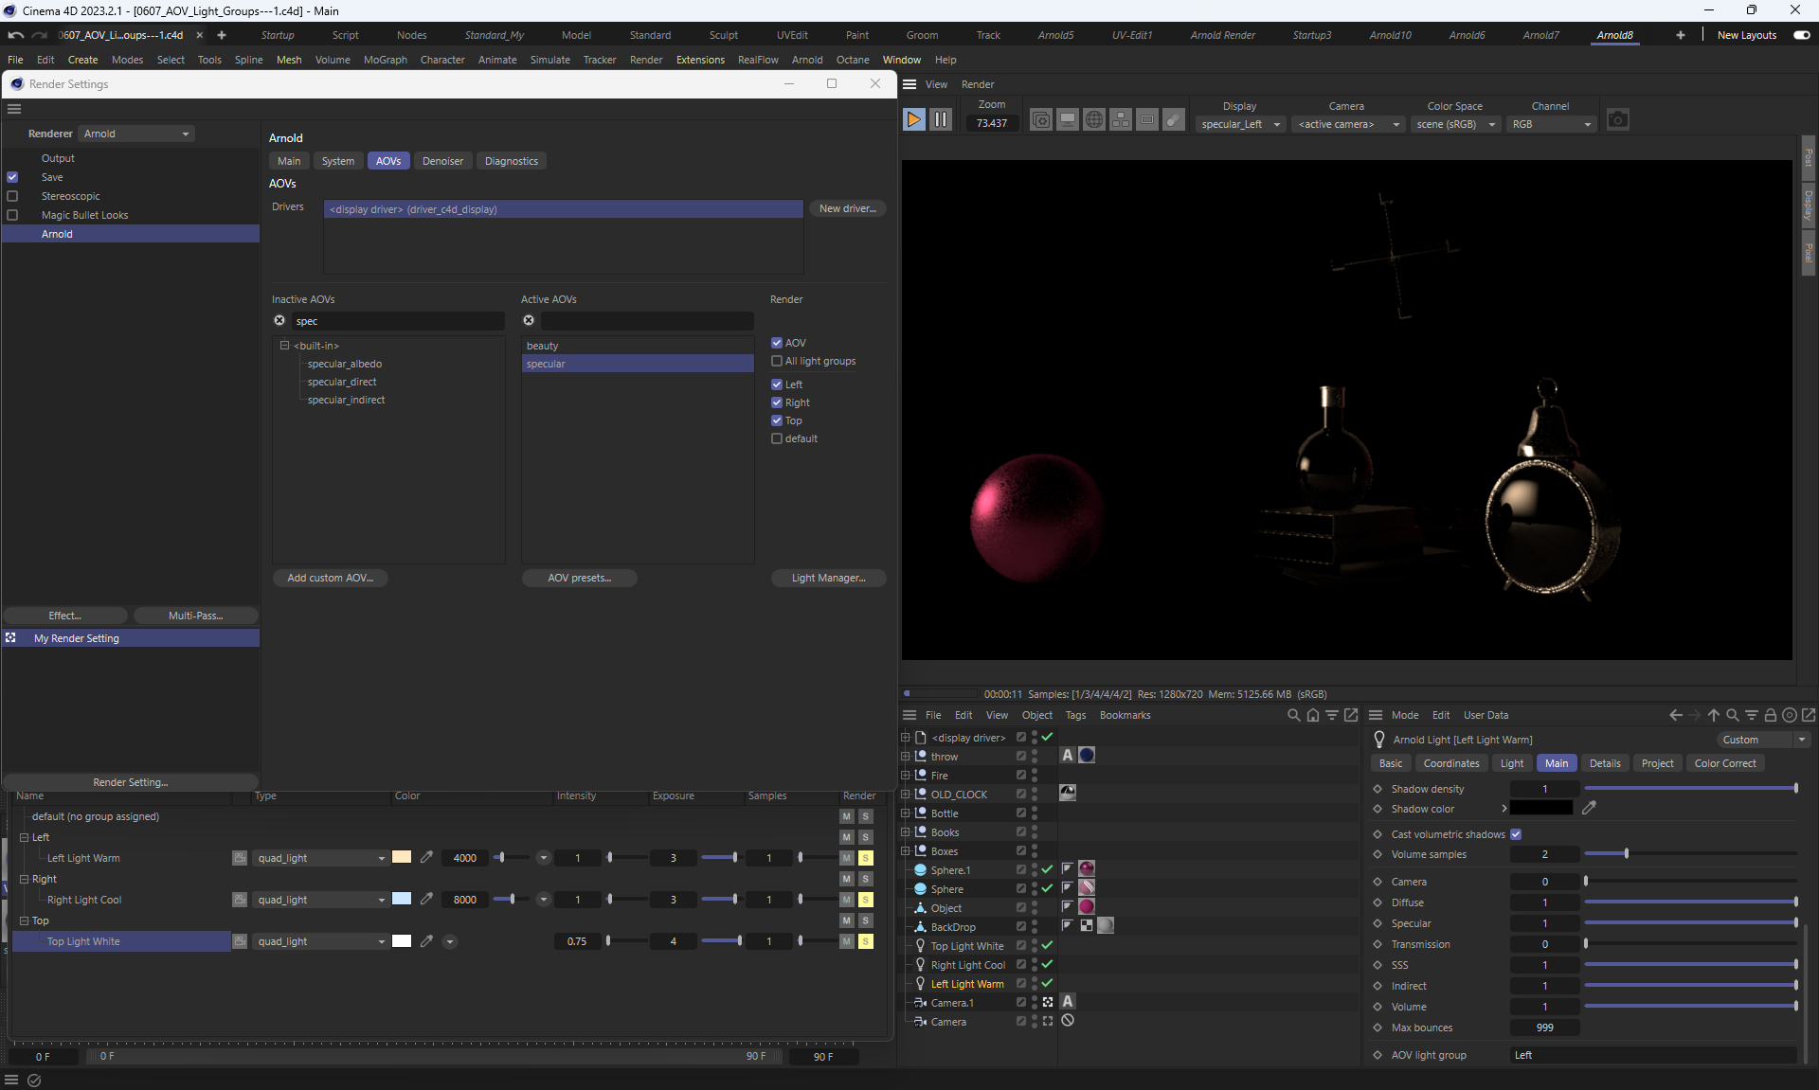Disable Cast volumetric shadows checkbox

point(1516,834)
